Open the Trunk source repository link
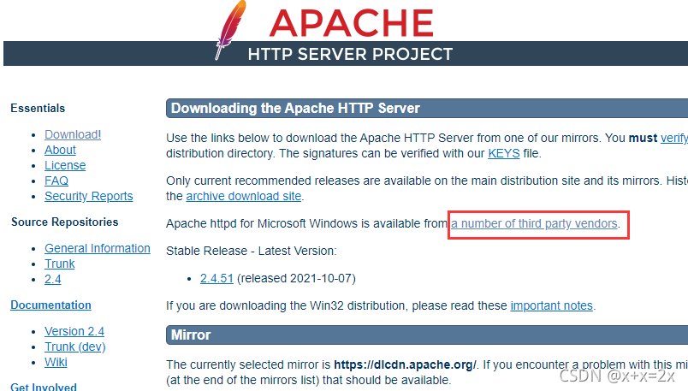Viewport: 688px width, 391px height. (x=60, y=264)
